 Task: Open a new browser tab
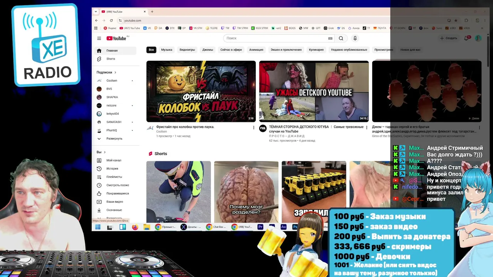tap(152, 12)
